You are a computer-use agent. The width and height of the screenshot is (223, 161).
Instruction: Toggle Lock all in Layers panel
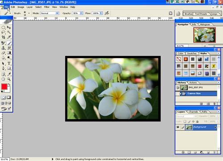[x=197, y=122]
